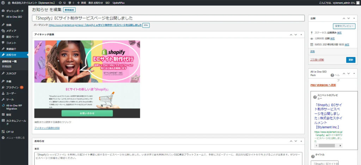Edit the 投稿日 publish date link
The height and width of the screenshot is (165, 361).
tap(347, 44)
